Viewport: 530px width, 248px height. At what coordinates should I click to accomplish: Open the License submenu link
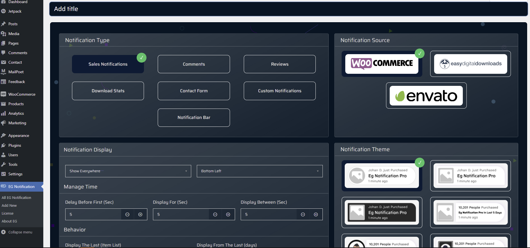click(x=8, y=213)
